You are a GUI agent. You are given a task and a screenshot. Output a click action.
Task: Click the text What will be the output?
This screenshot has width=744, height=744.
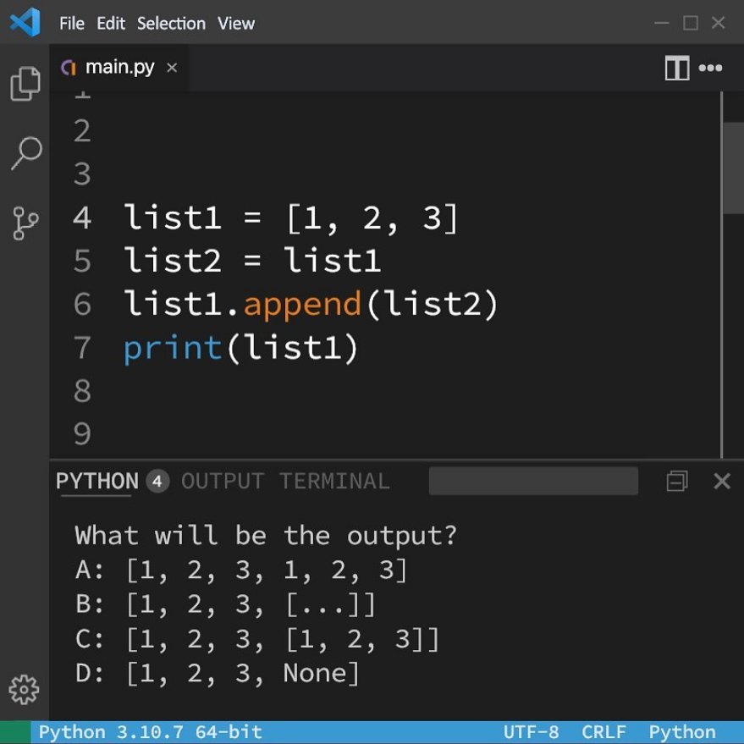click(x=265, y=536)
